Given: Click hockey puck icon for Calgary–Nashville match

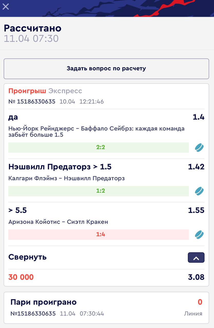Looking at the screenshot, I should pyautogui.click(x=199, y=191).
